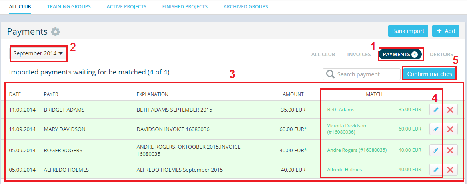
Task: Focus the Search payment field
Action: click(362, 74)
